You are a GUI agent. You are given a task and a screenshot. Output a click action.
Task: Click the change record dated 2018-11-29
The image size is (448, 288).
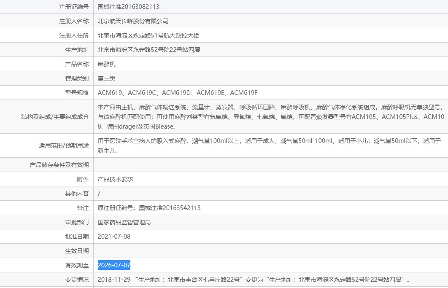pyautogui.click(x=254, y=280)
